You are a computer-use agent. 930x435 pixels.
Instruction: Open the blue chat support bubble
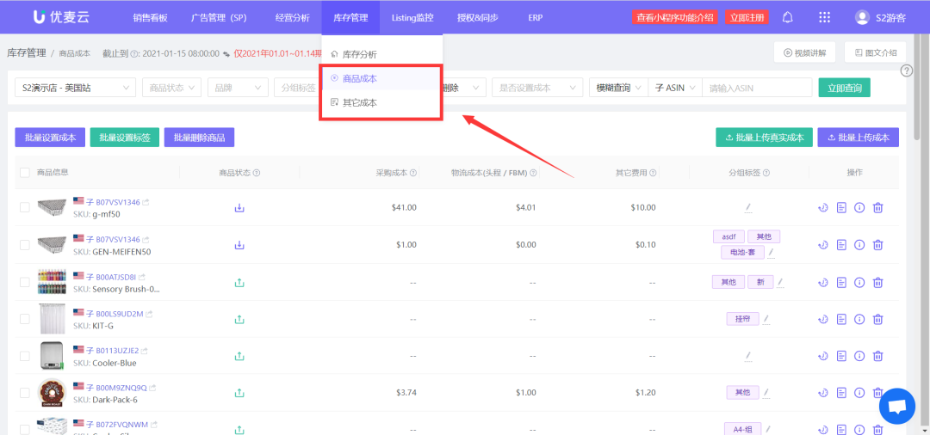click(x=895, y=407)
